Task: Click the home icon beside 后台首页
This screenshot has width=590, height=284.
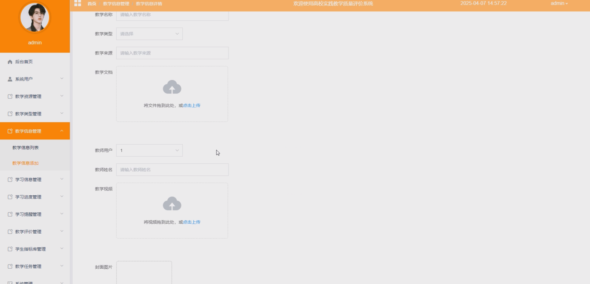Action: (x=10, y=62)
